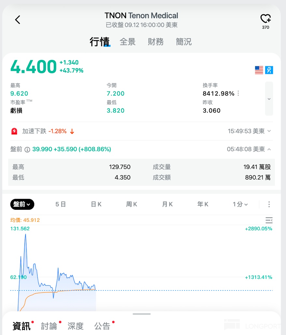This screenshot has height=335, width=286.
Task: Tap the US flag market icon
Action: [x=259, y=70]
